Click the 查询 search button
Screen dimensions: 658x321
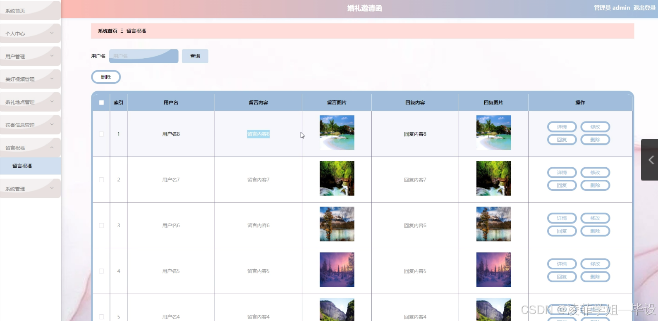click(x=195, y=56)
